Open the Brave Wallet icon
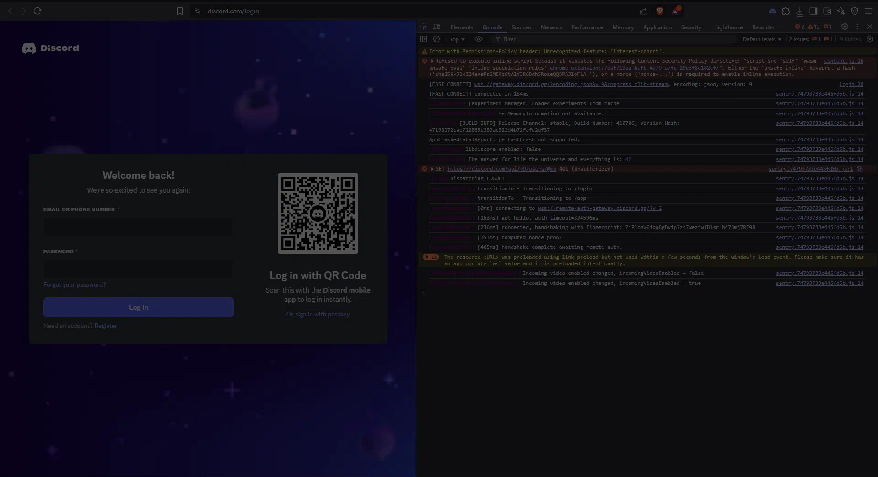 click(x=827, y=11)
